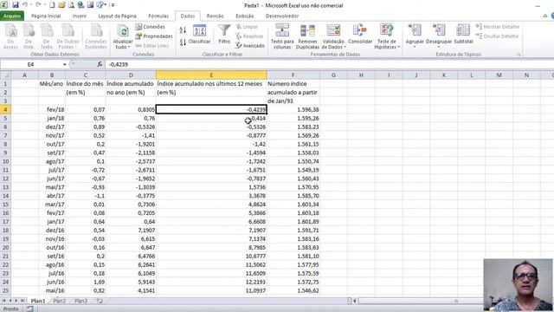The height and width of the screenshot is (312, 554).
Task: Select column E header
Action: pyautogui.click(x=211, y=75)
